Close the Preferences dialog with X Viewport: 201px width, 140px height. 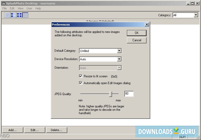147,25
